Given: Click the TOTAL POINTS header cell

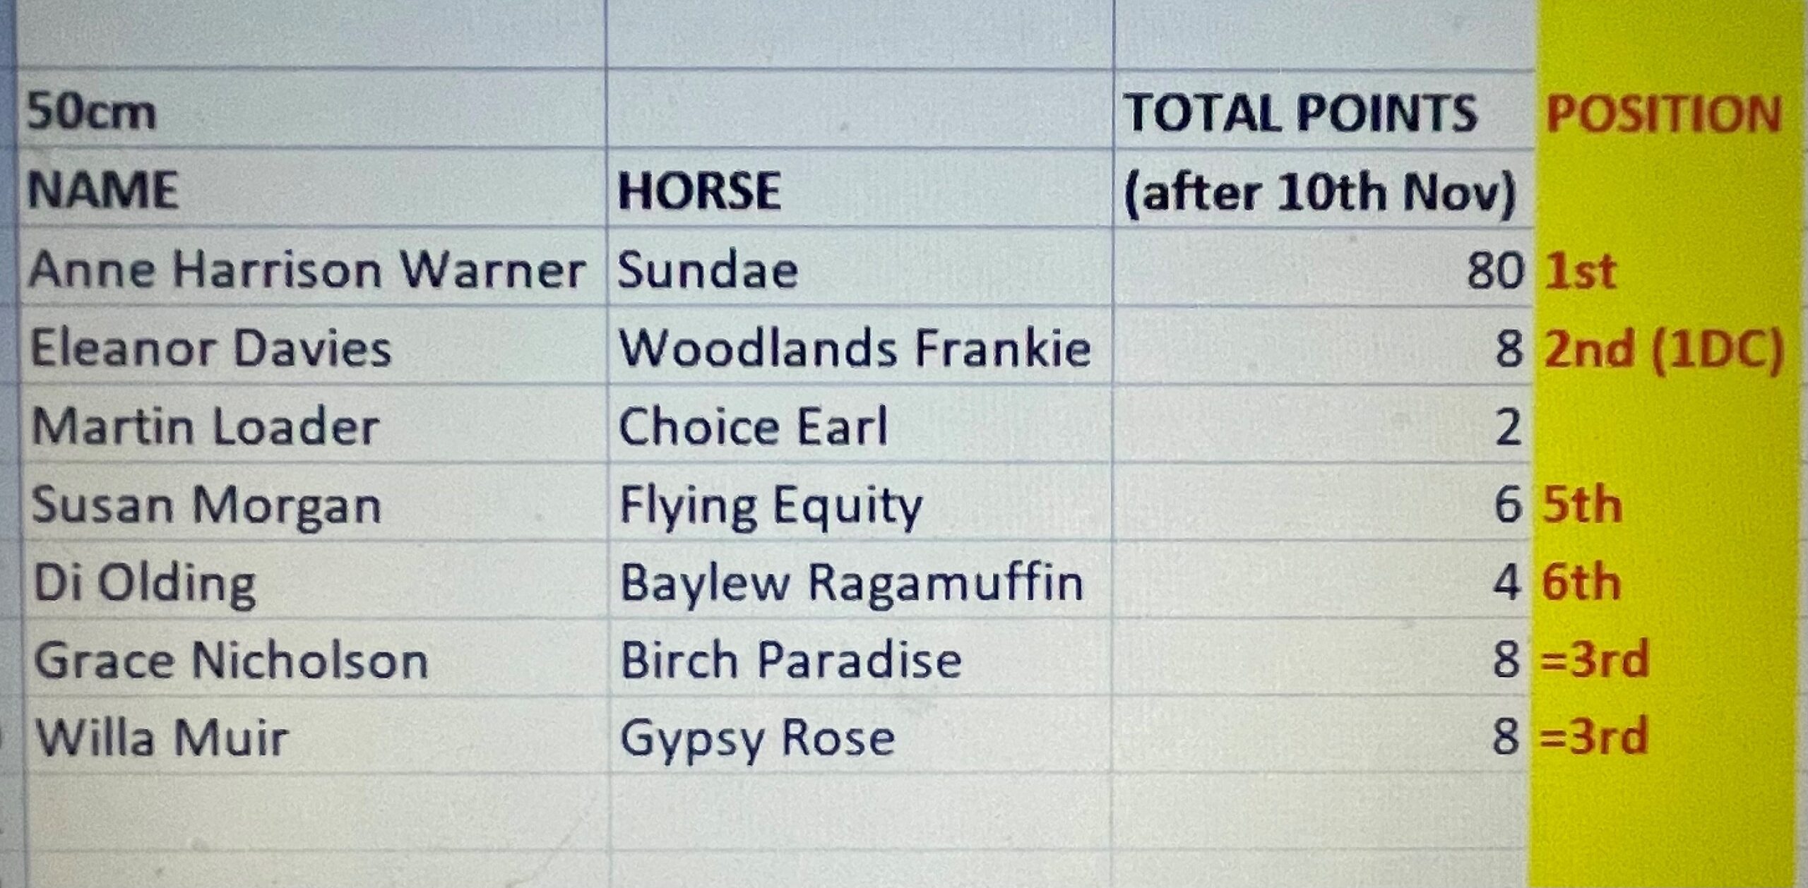Looking at the screenshot, I should [1324, 109].
